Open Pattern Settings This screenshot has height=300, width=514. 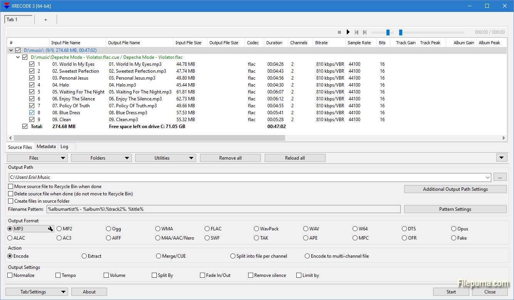tap(455, 209)
